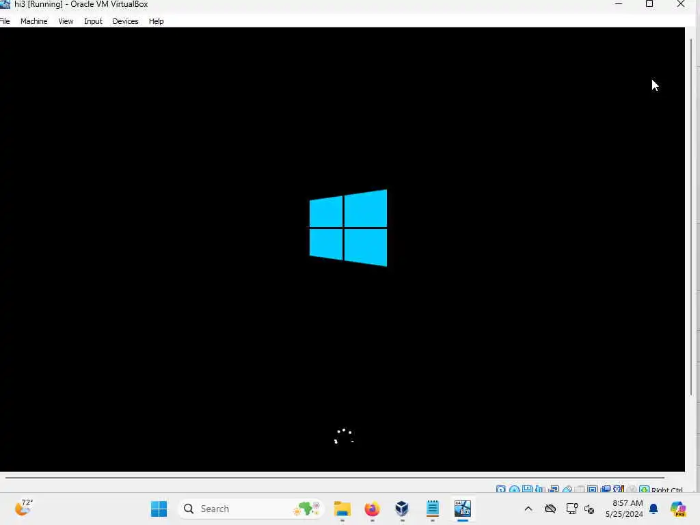Viewport: 700px width, 525px height.
Task: Maximize the VirtualBox window
Action: (x=649, y=4)
